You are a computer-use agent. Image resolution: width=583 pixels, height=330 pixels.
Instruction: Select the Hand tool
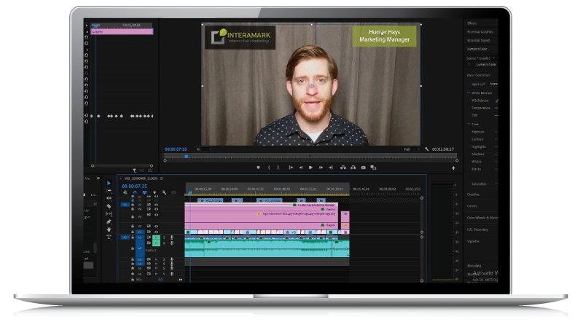109,229
